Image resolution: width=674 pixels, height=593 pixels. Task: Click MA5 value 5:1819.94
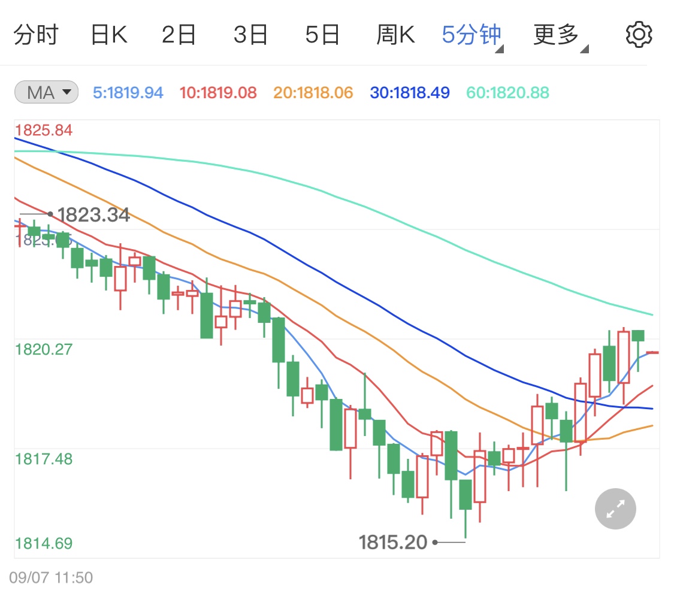click(x=128, y=92)
